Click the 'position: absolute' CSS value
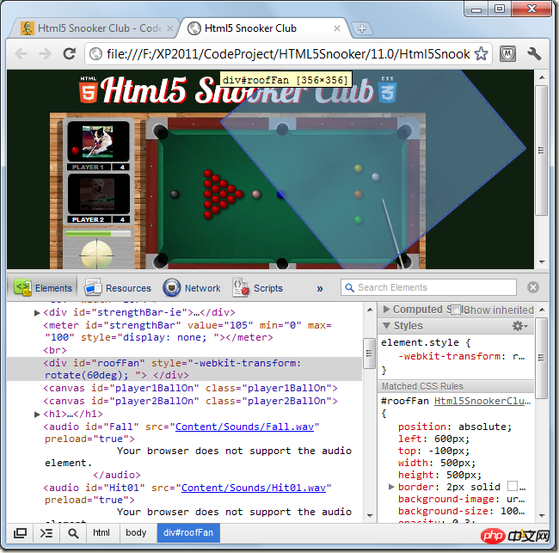Image resolution: width=559 pixels, height=553 pixels. click(485, 427)
